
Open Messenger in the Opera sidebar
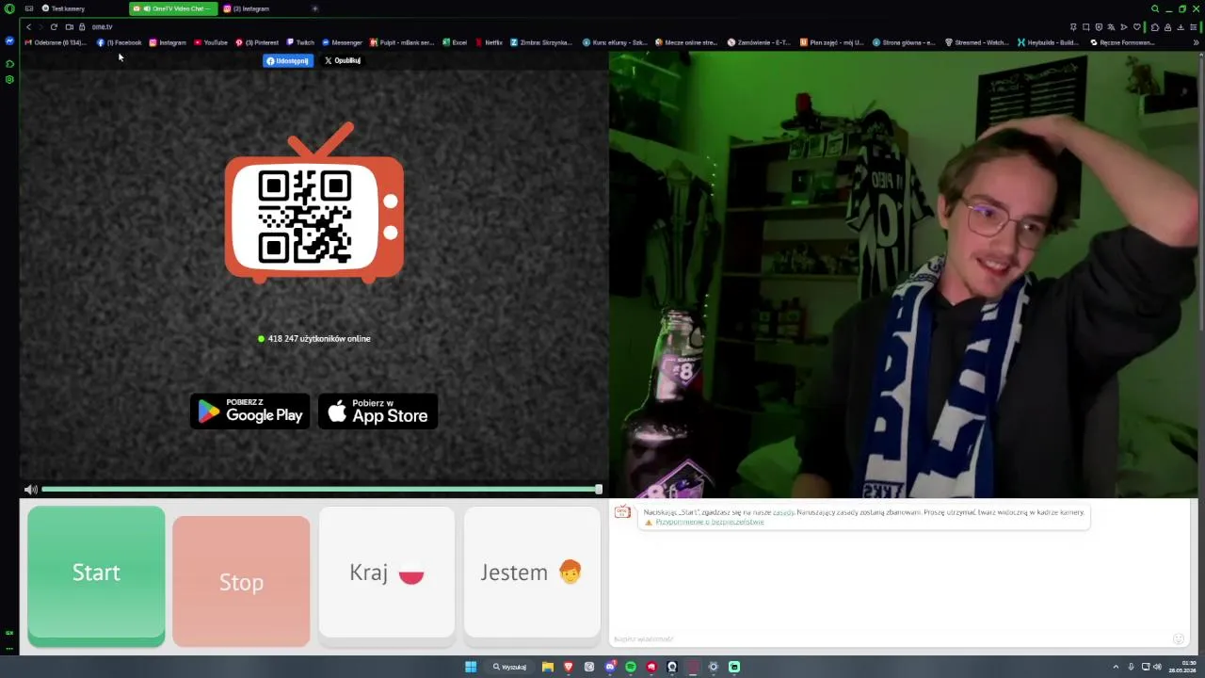[9, 41]
